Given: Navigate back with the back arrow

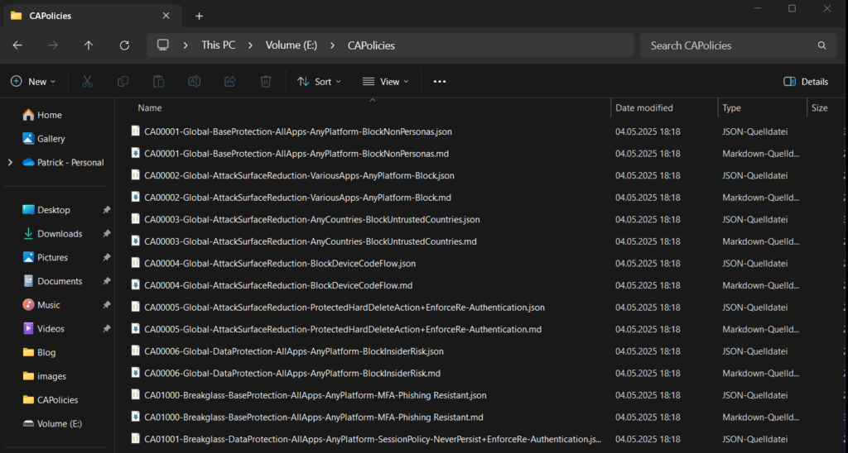Looking at the screenshot, I should [x=17, y=45].
